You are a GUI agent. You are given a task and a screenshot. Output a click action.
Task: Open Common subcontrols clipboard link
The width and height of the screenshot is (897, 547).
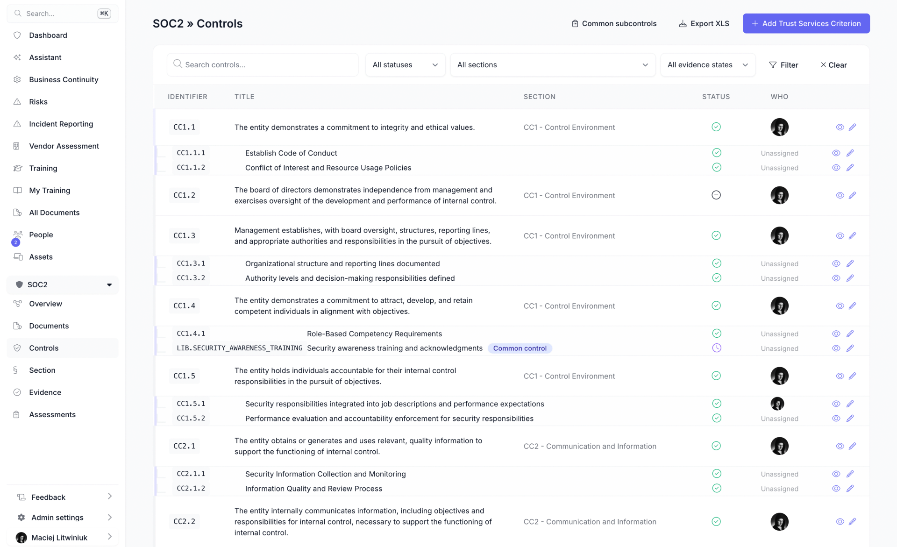click(614, 23)
